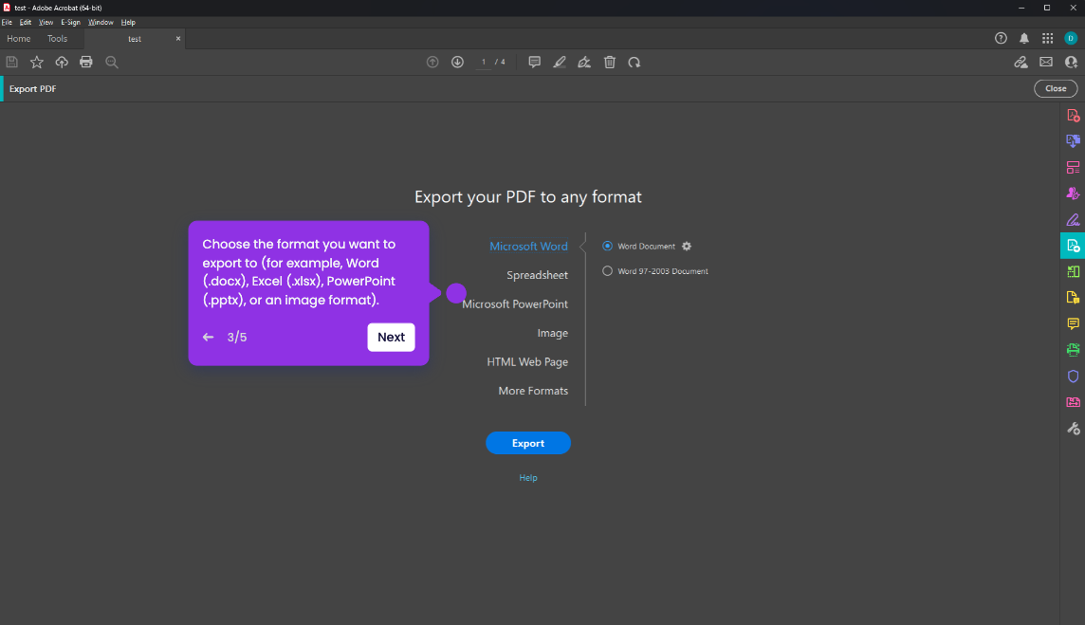Open the Window menu
1085x625 pixels.
pyautogui.click(x=101, y=22)
